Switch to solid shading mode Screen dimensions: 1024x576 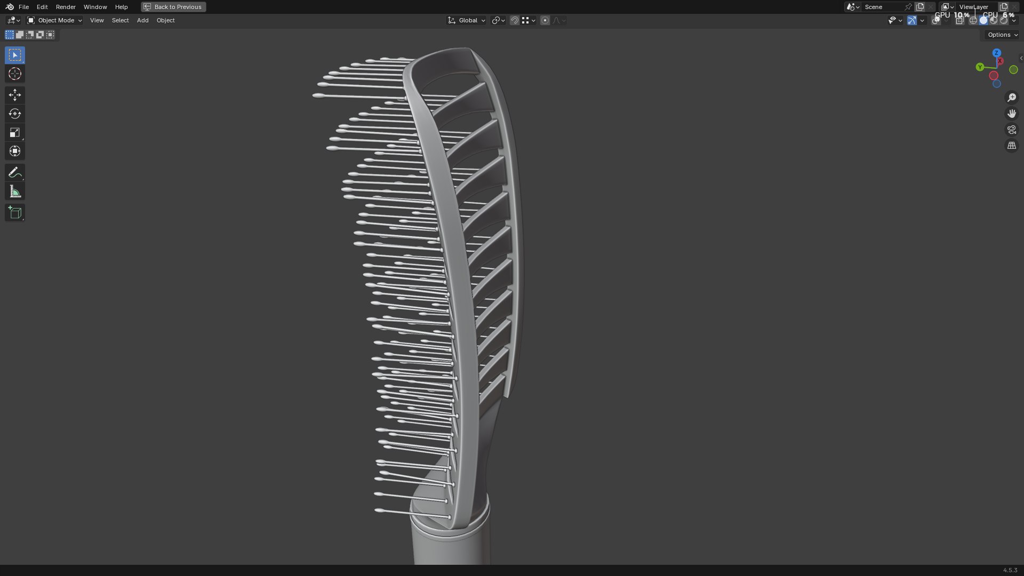(983, 20)
